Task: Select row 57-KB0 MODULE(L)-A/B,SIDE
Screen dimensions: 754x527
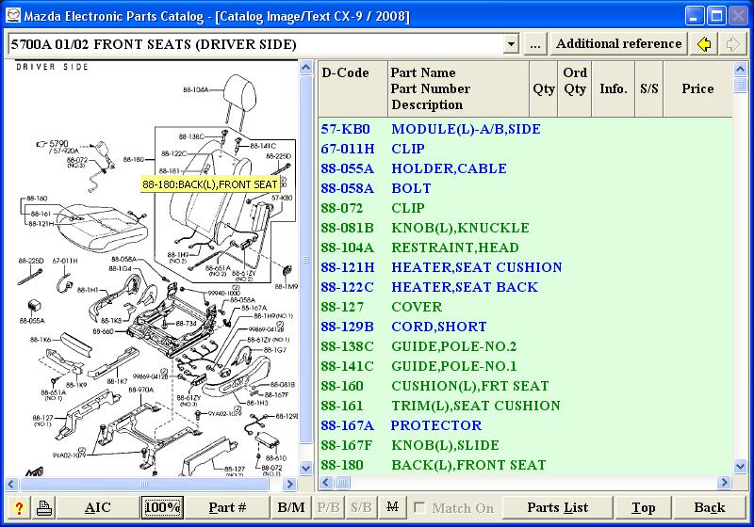Action: [525, 129]
